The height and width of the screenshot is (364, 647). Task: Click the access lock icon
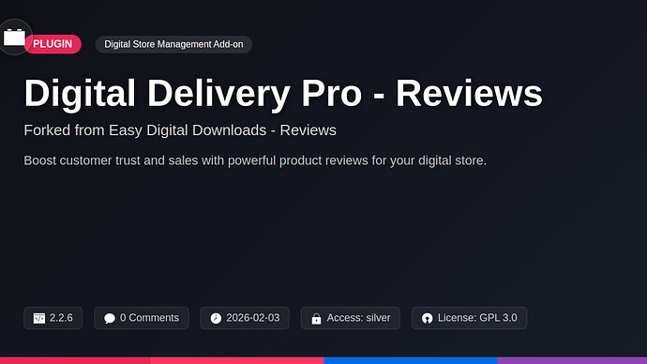point(316,318)
